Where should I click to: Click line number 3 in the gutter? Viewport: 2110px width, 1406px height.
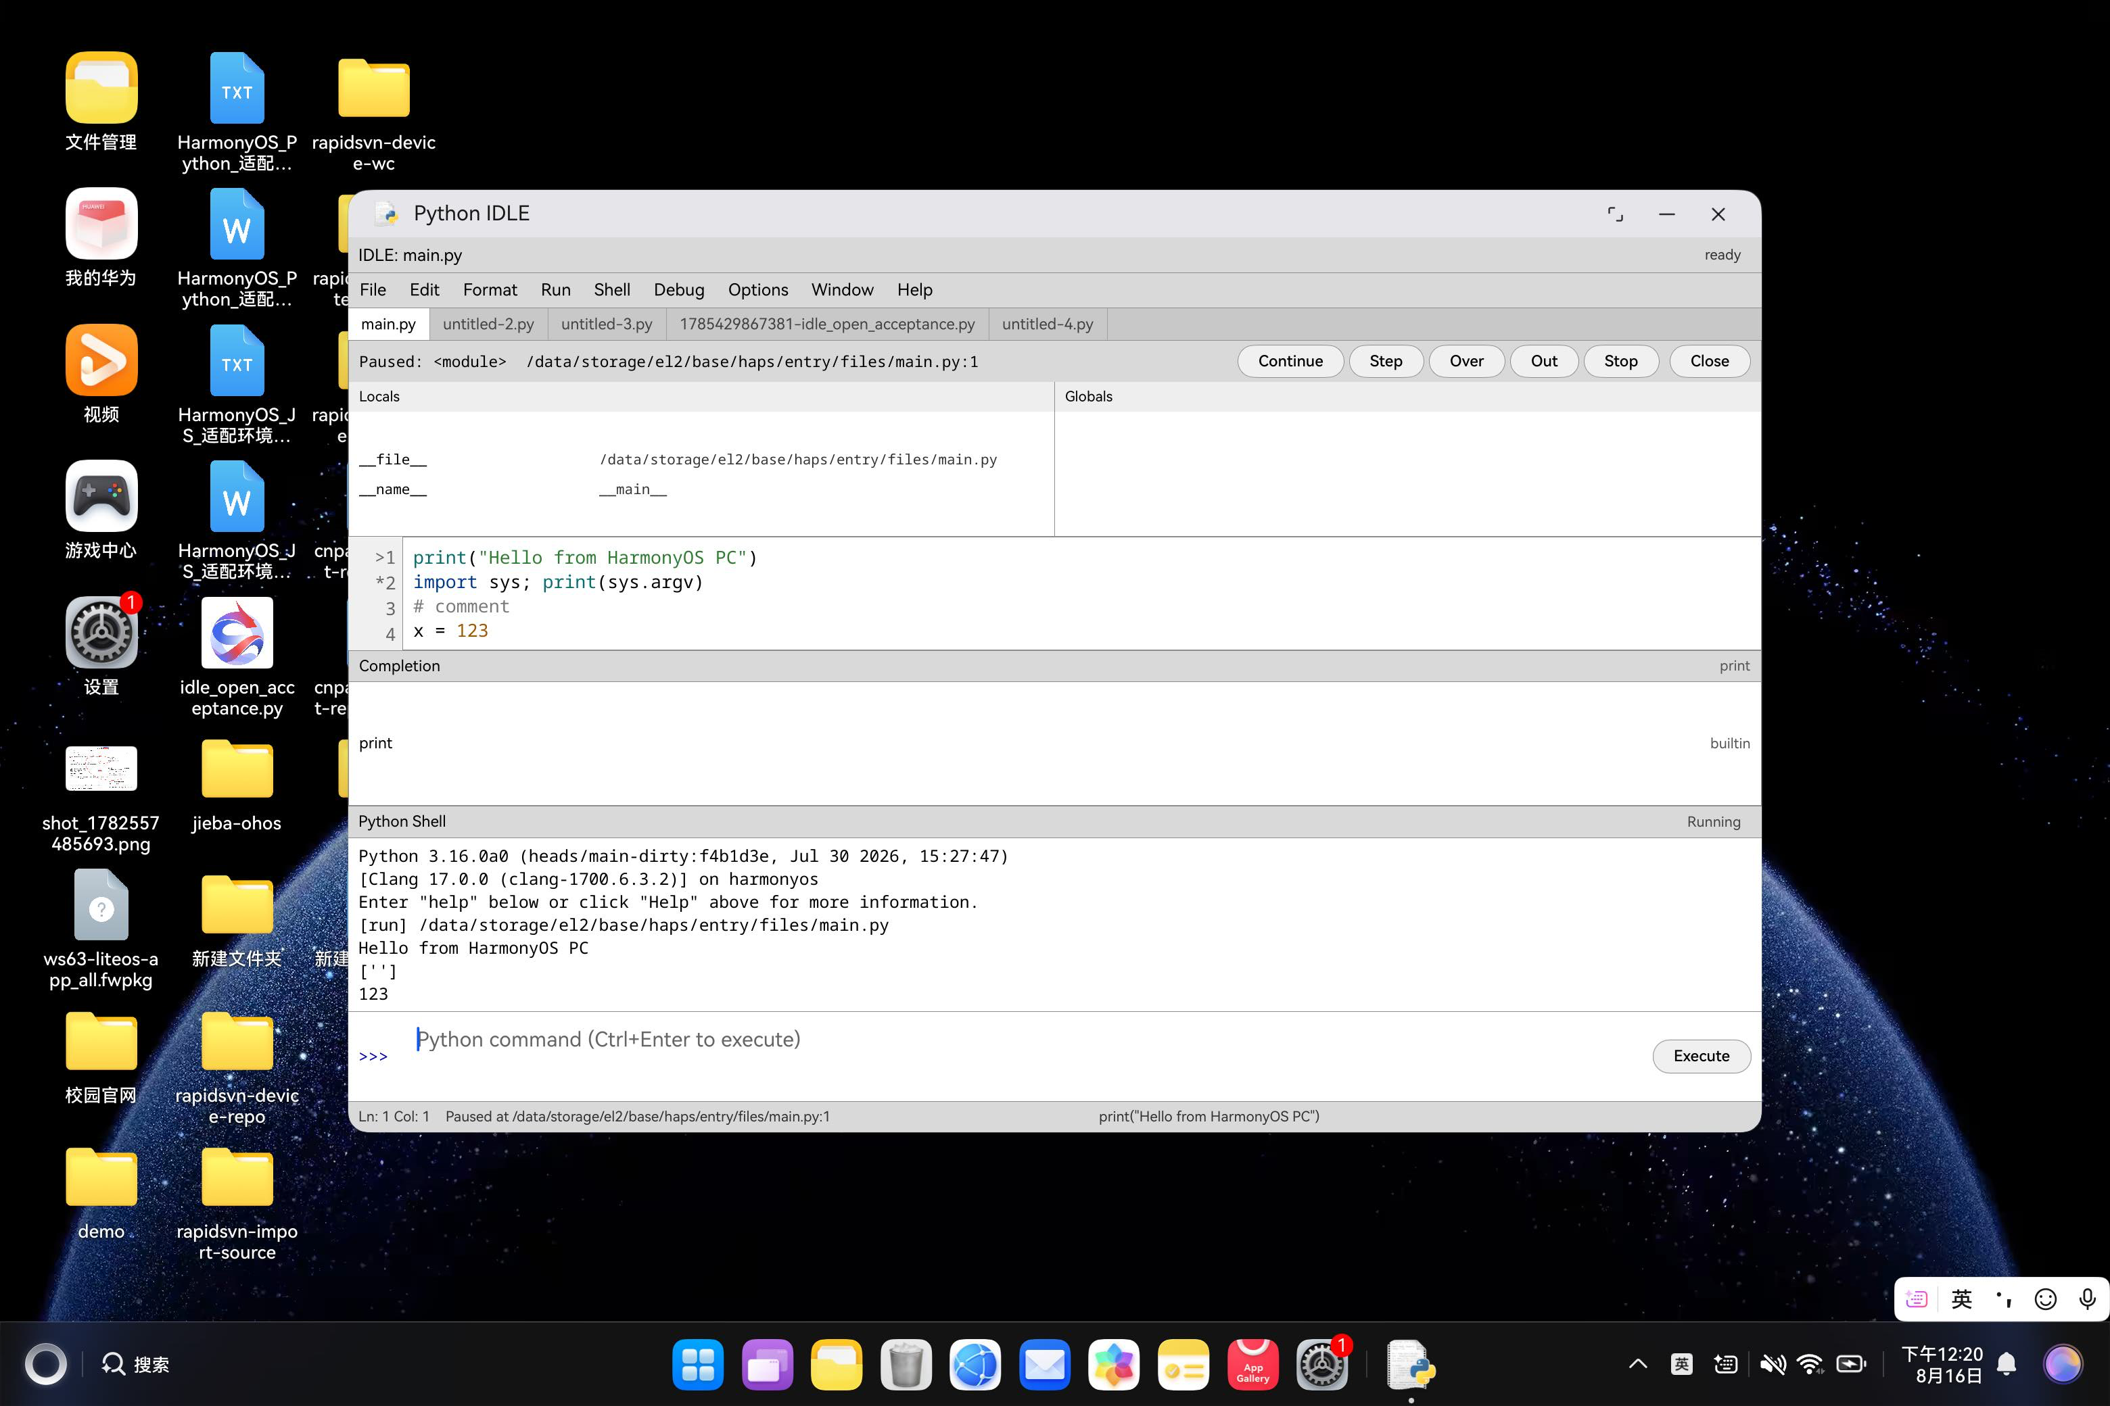[390, 608]
